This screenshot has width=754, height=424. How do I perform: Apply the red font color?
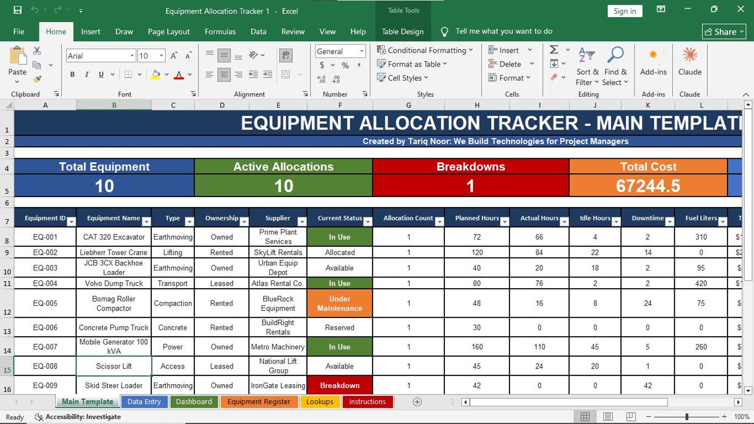(179, 75)
